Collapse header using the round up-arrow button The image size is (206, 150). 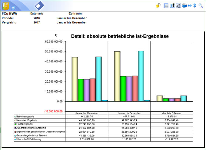(x=13, y=7)
